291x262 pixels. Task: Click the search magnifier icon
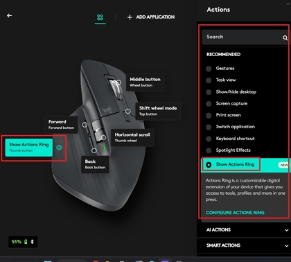(x=285, y=37)
